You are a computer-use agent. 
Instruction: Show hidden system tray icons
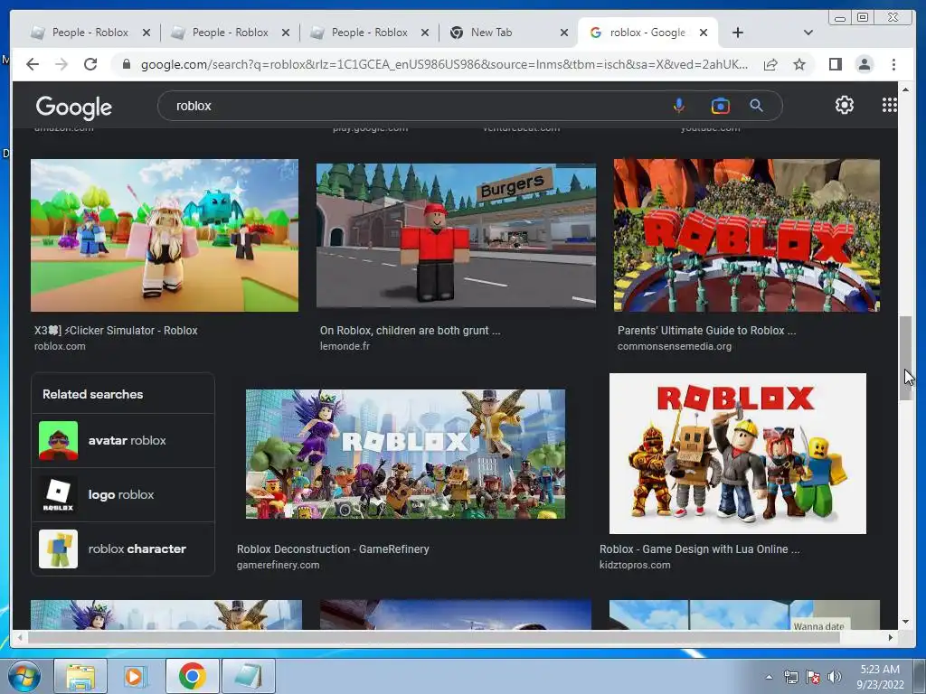click(769, 677)
